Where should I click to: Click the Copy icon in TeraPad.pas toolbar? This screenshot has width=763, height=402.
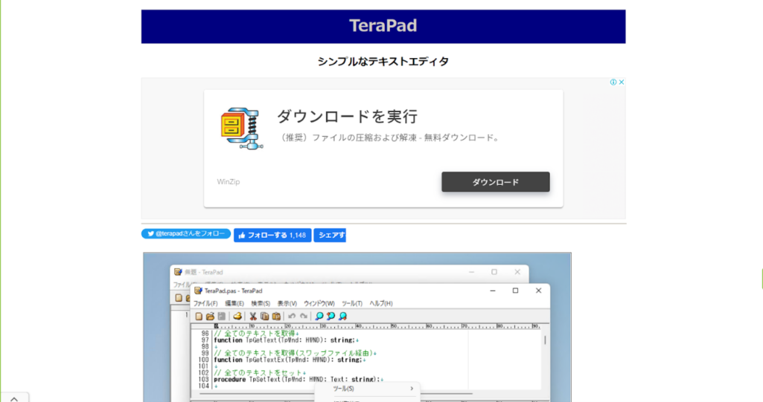(265, 316)
